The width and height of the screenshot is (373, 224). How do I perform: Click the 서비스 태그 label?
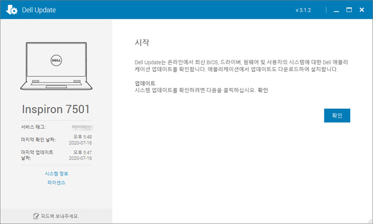point(33,127)
